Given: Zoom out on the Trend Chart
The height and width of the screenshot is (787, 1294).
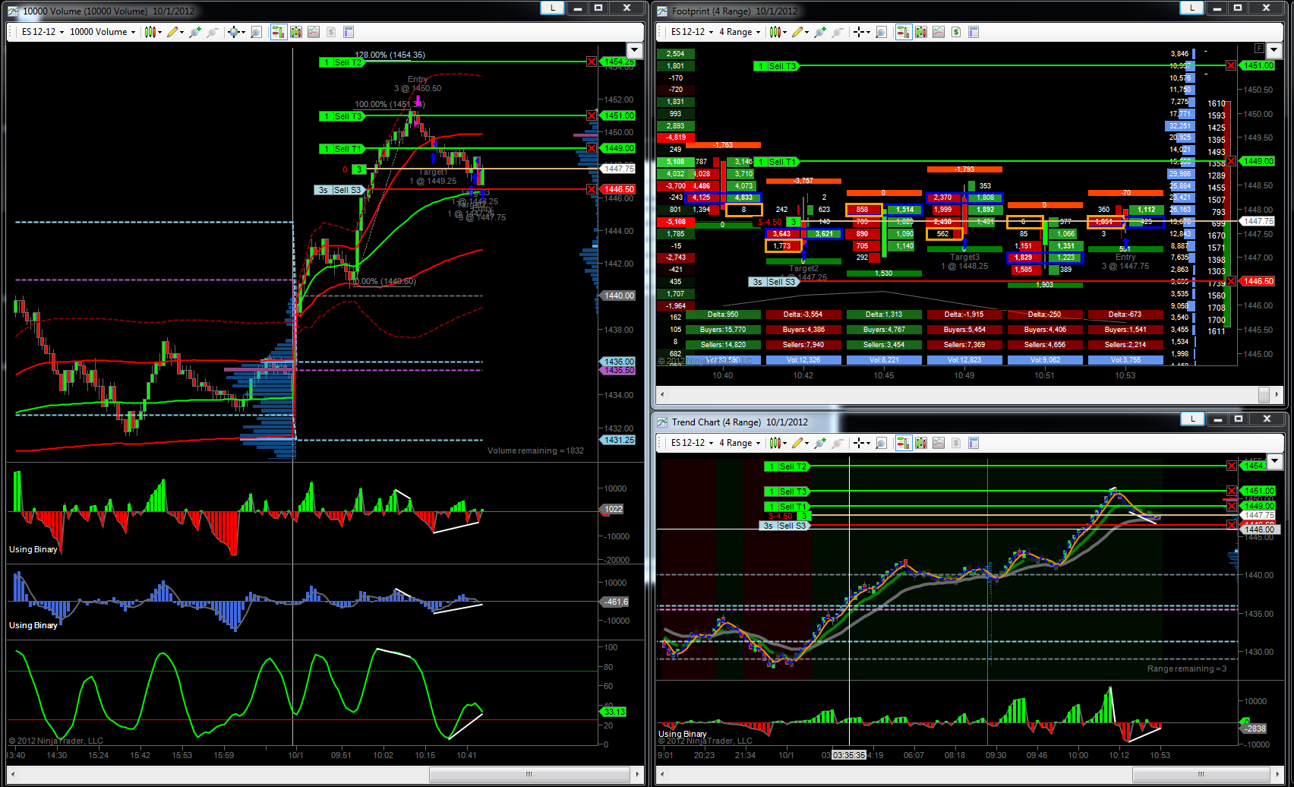Looking at the screenshot, I should 838,443.
